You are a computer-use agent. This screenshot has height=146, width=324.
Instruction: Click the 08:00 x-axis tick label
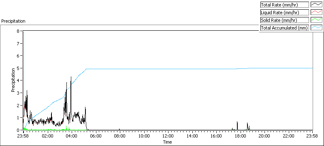[x=120, y=136]
